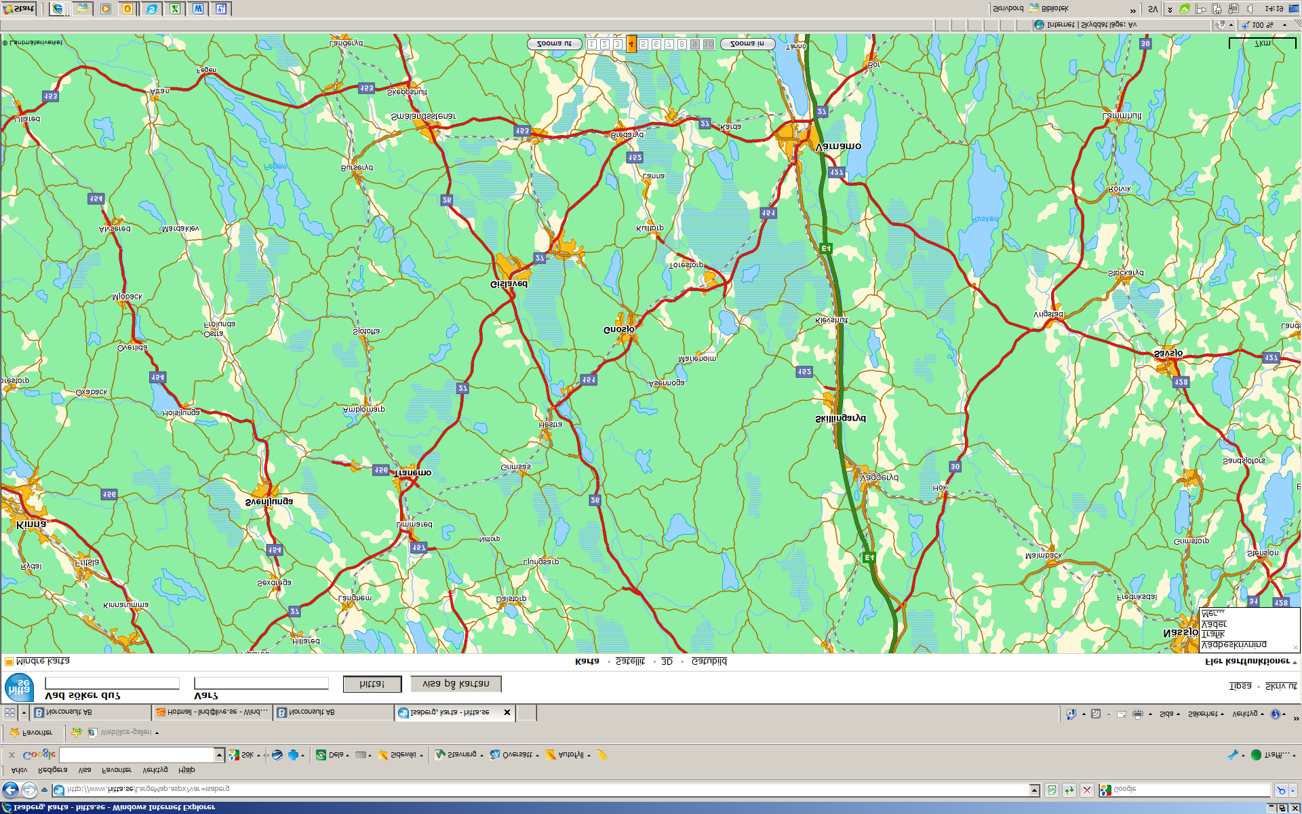
Task: Click the Vad söker du input field
Action: click(x=112, y=683)
